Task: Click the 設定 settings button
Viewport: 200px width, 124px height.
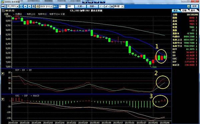Action: [194, 6]
